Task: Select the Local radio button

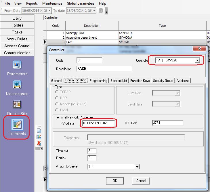Action: (x=57, y=110)
